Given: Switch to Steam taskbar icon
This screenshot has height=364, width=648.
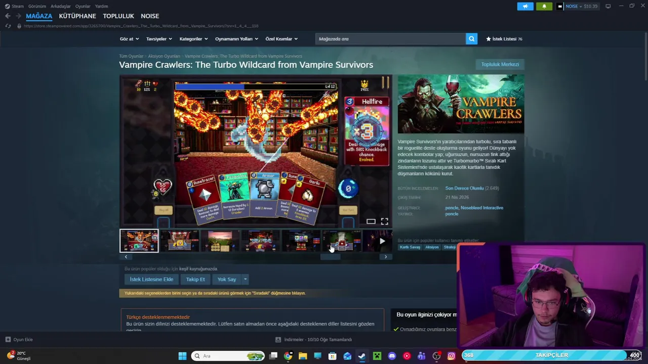Looking at the screenshot, I should pyautogui.click(x=362, y=356).
